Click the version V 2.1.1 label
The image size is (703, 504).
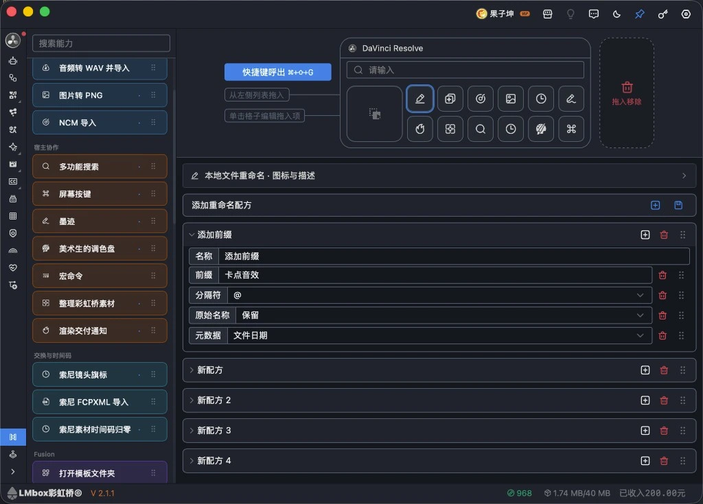[x=103, y=493]
